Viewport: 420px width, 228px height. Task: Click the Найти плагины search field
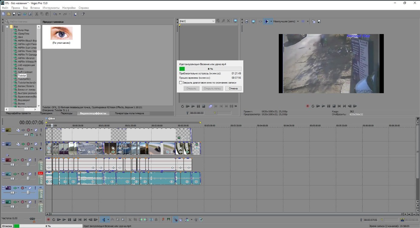pos(23,22)
